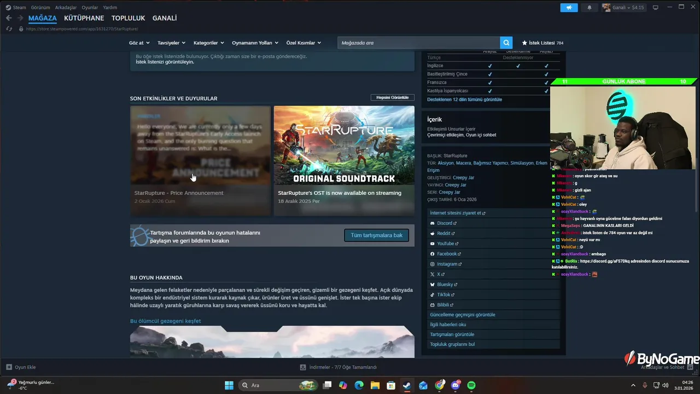The height and width of the screenshot is (394, 700).
Task: Open Steam from the Windows taskbar
Action: coord(407,385)
